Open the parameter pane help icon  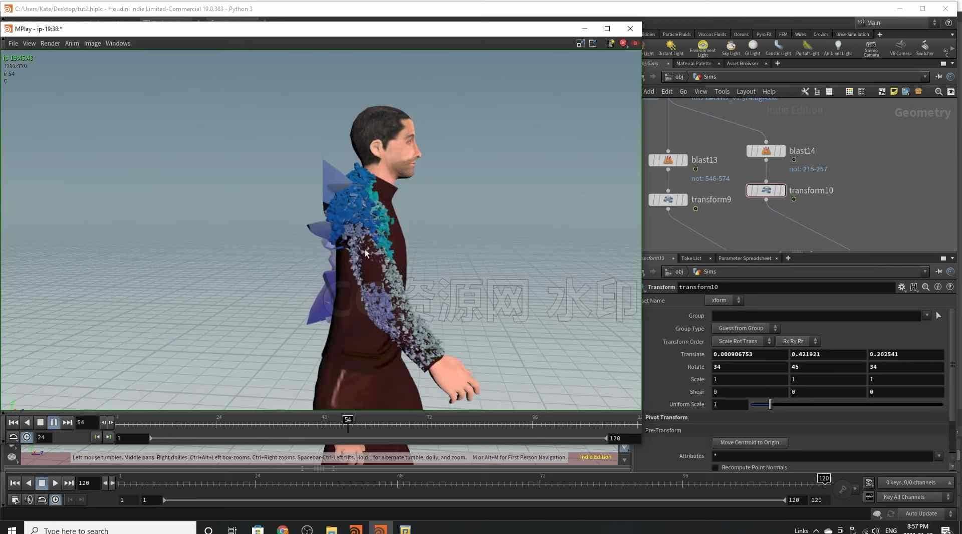(950, 287)
